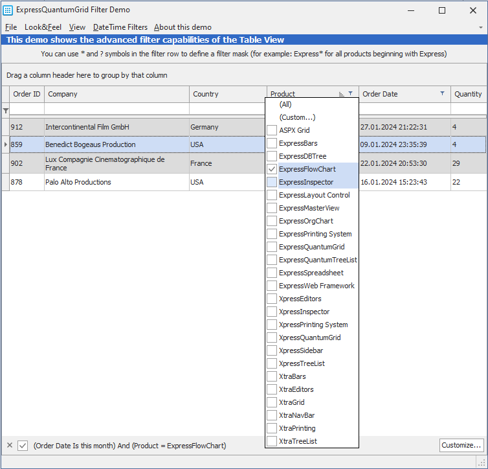Click the France country cell
Viewport: 488px width, 469px height.
tap(227, 163)
